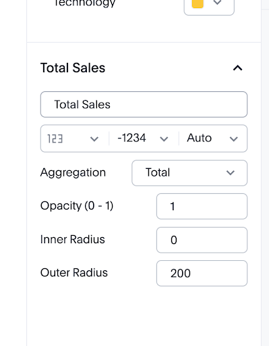269x346 pixels.
Task: Open the Auto precision dropdown
Action: (x=213, y=139)
